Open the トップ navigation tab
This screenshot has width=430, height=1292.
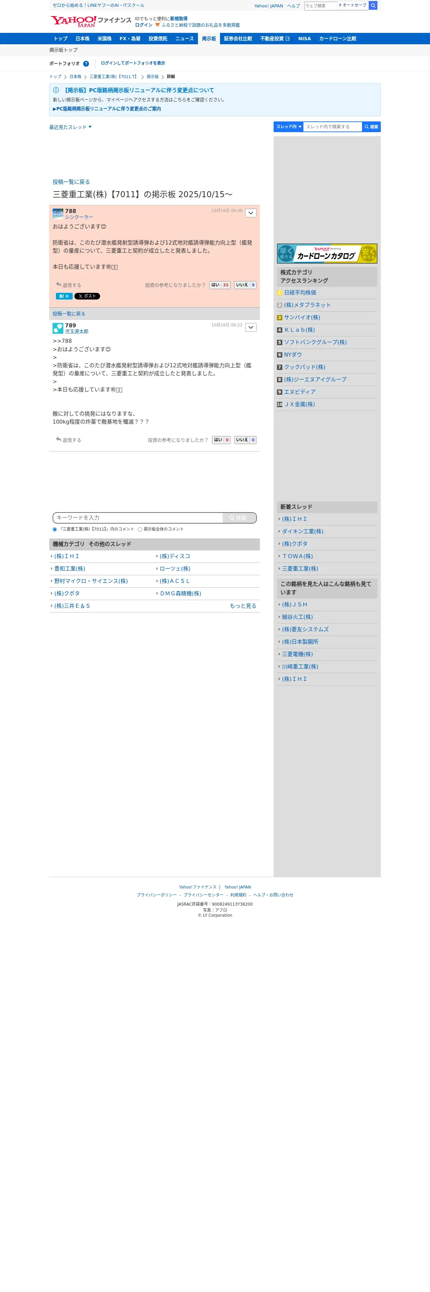point(61,39)
